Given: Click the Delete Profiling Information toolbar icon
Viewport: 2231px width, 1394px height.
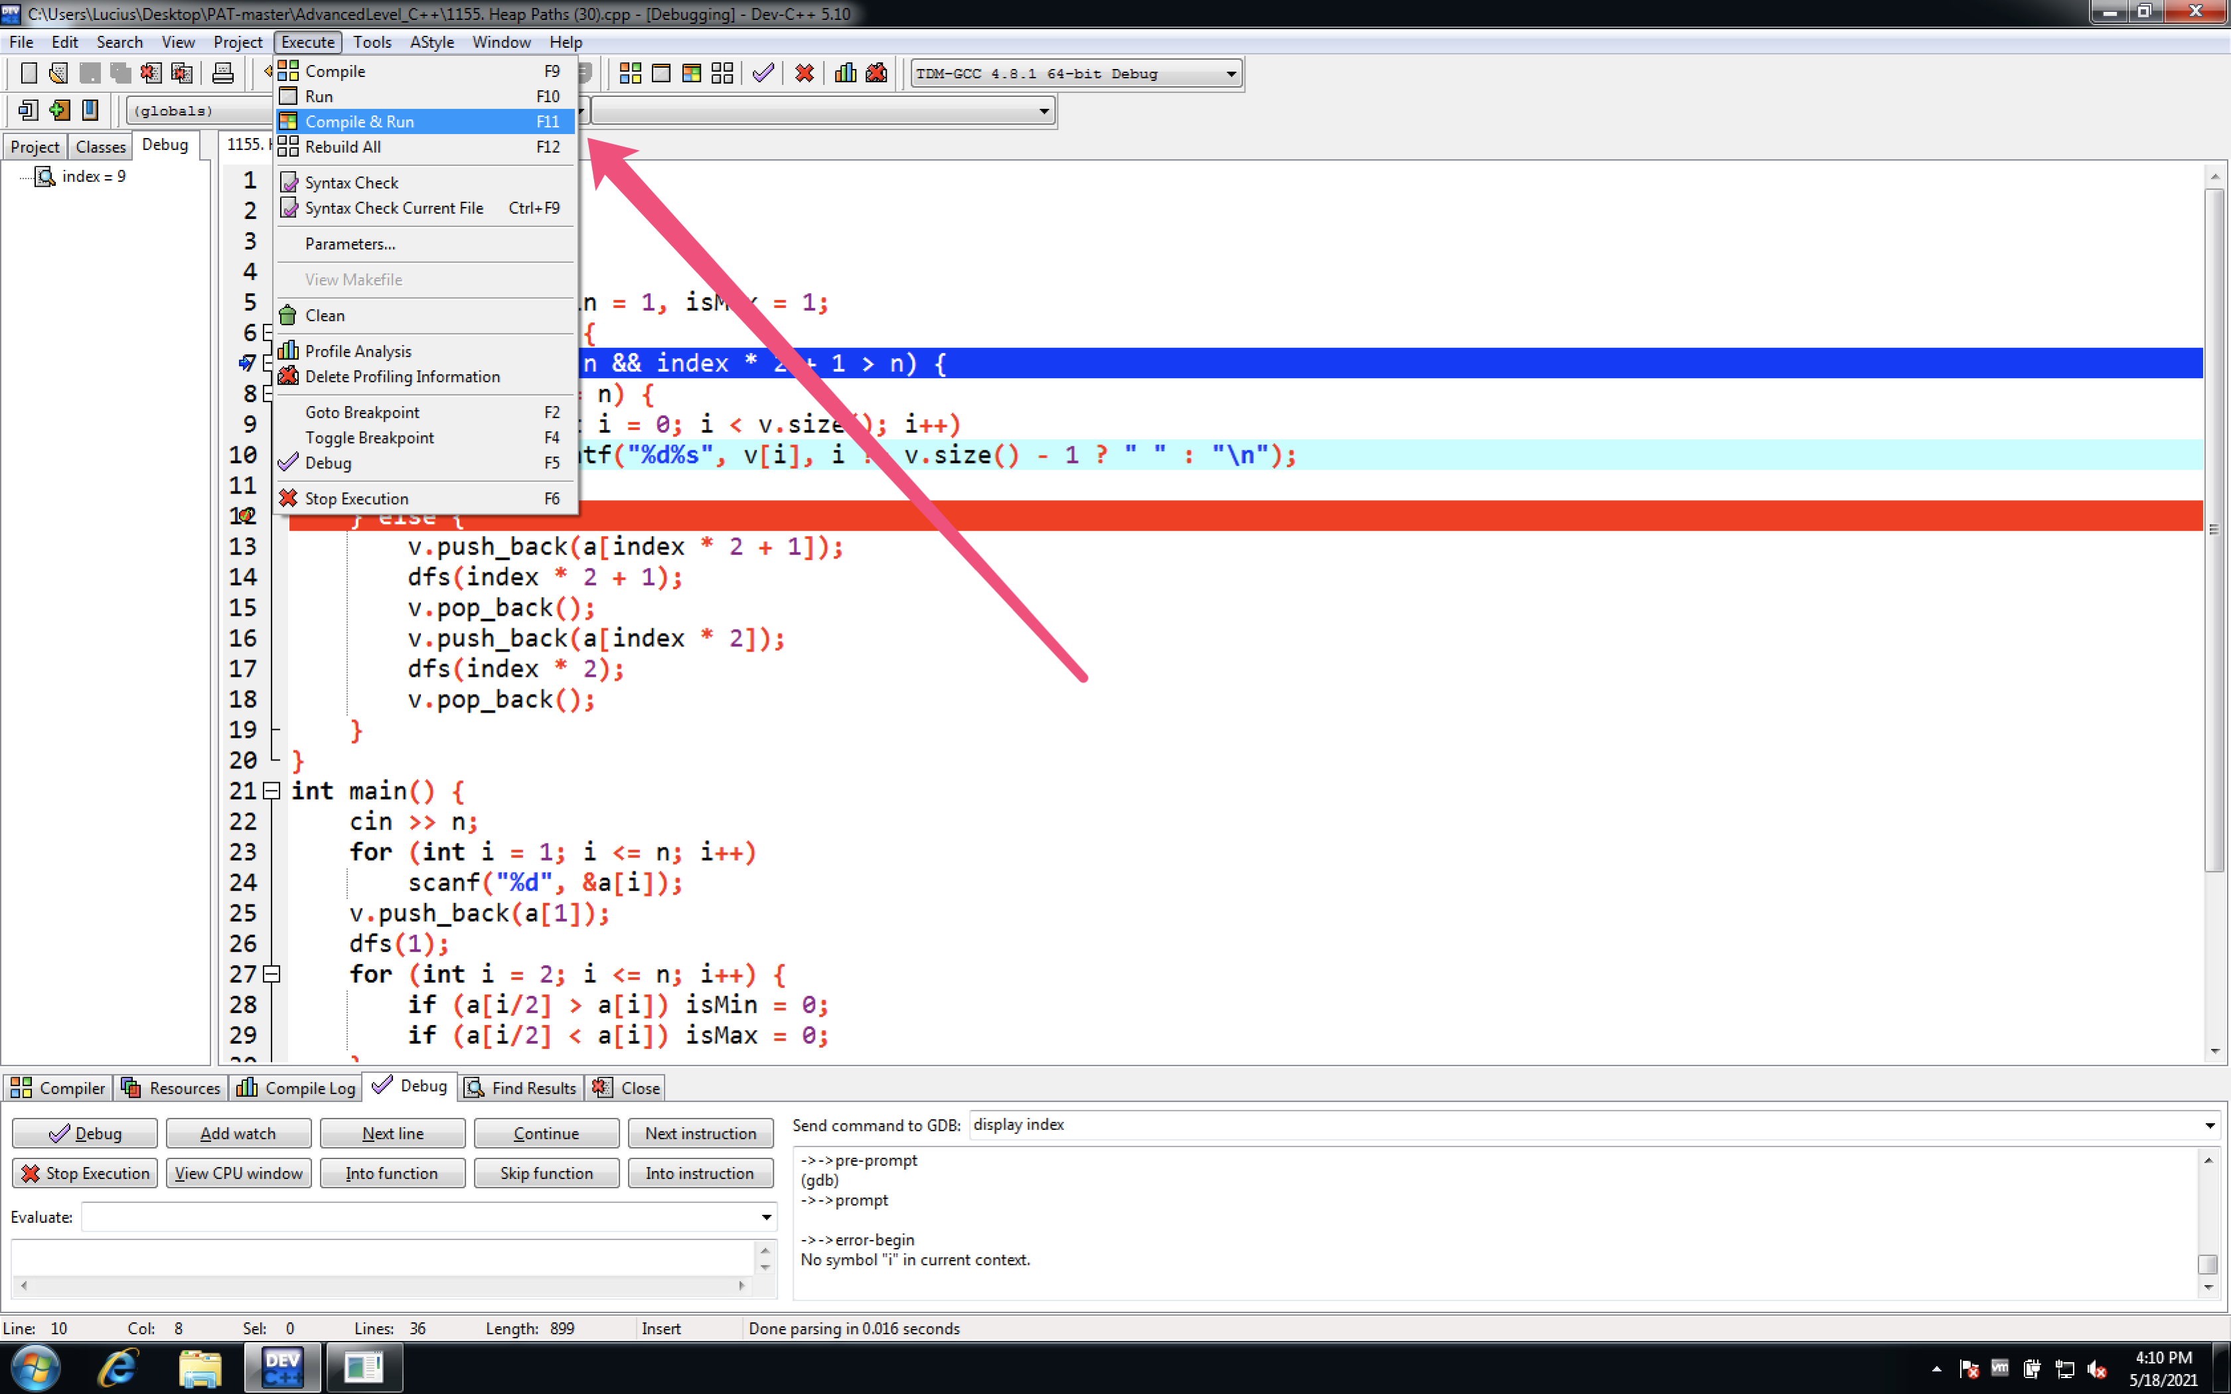Looking at the screenshot, I should coord(876,73).
